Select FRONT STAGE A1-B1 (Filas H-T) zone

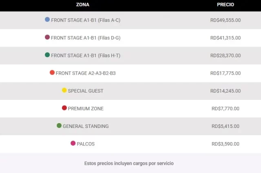(86, 56)
